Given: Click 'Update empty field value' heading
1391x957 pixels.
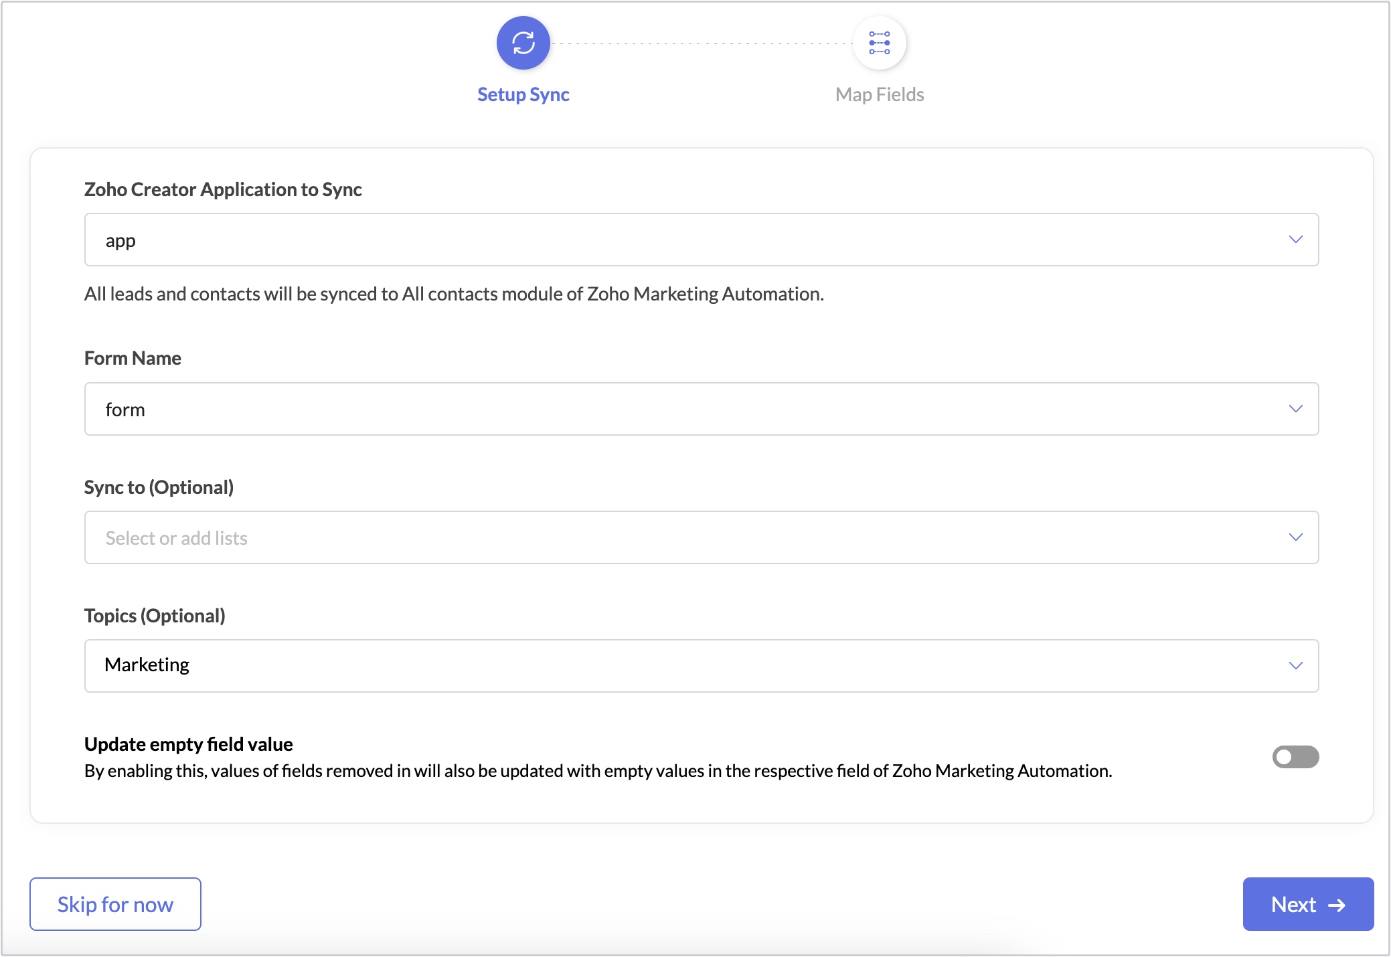Looking at the screenshot, I should coord(188,744).
